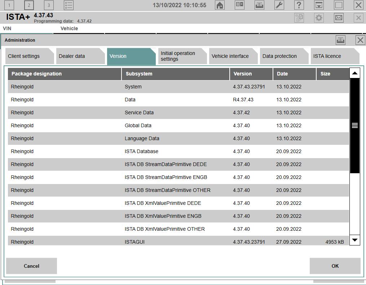Confirm with the OK button

click(335, 266)
